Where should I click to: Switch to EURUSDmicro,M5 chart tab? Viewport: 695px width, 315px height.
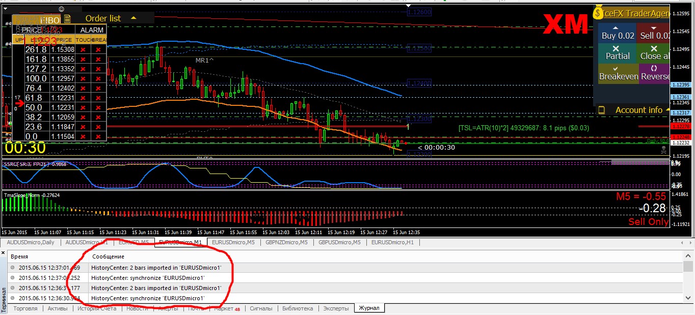pyautogui.click(x=233, y=242)
